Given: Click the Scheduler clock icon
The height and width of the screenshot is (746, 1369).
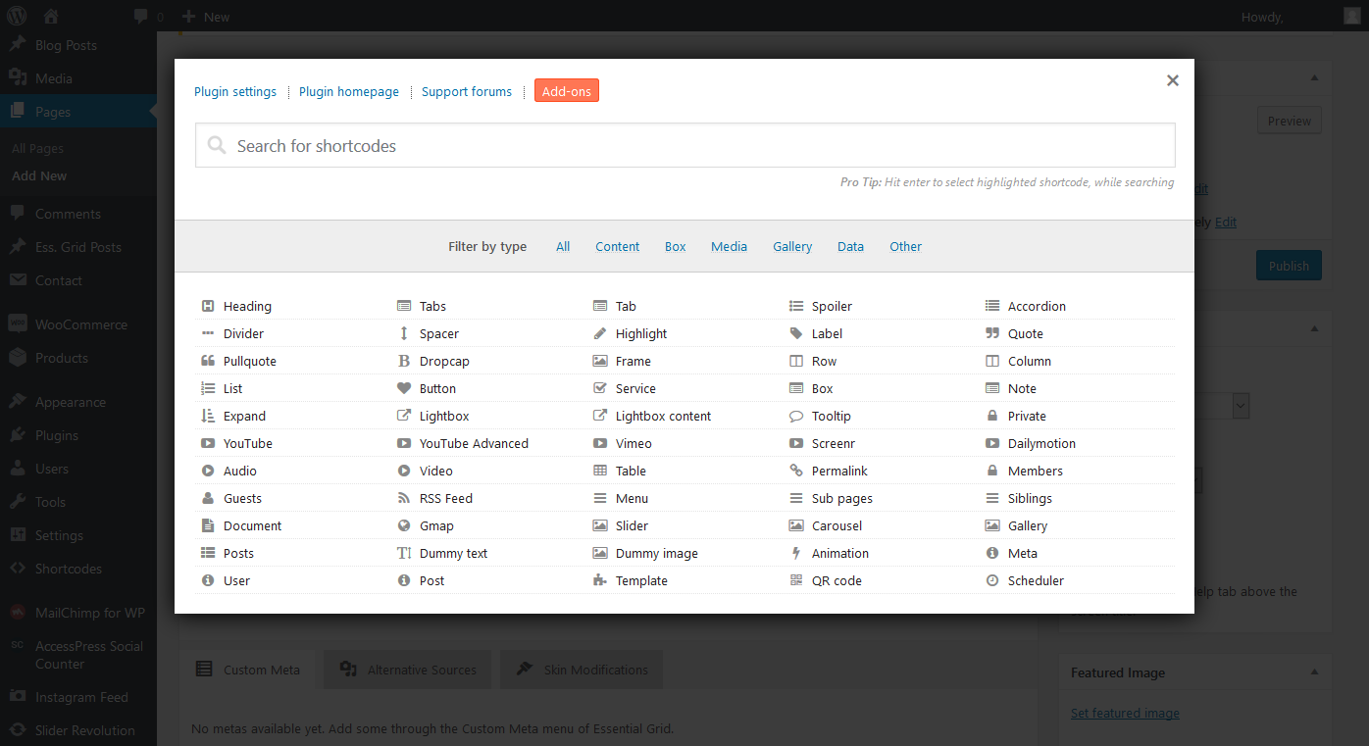Looking at the screenshot, I should pos(992,580).
